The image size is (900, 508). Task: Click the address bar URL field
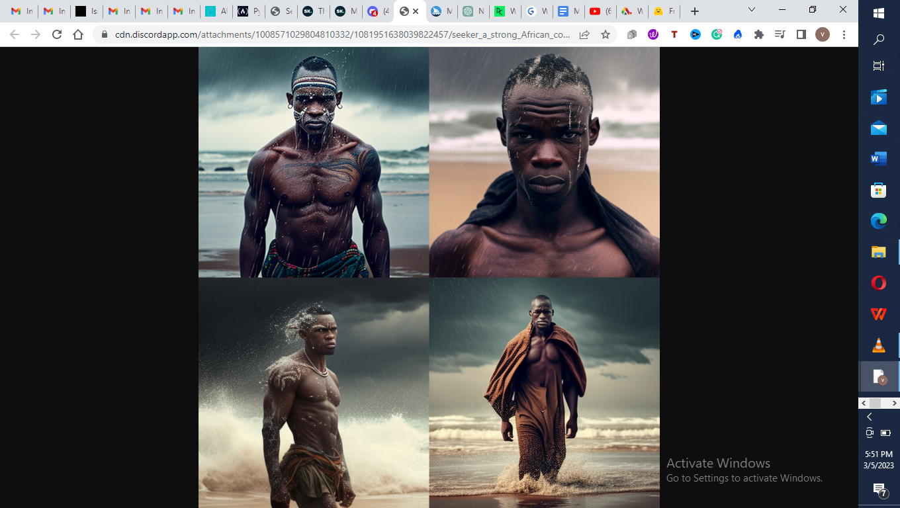click(x=342, y=34)
